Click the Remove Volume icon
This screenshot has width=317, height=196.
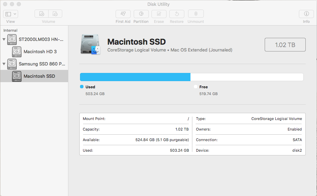pyautogui.click(x=55, y=14)
